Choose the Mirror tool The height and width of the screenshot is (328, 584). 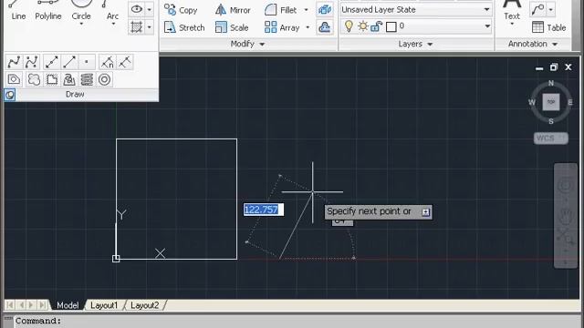pos(233,10)
